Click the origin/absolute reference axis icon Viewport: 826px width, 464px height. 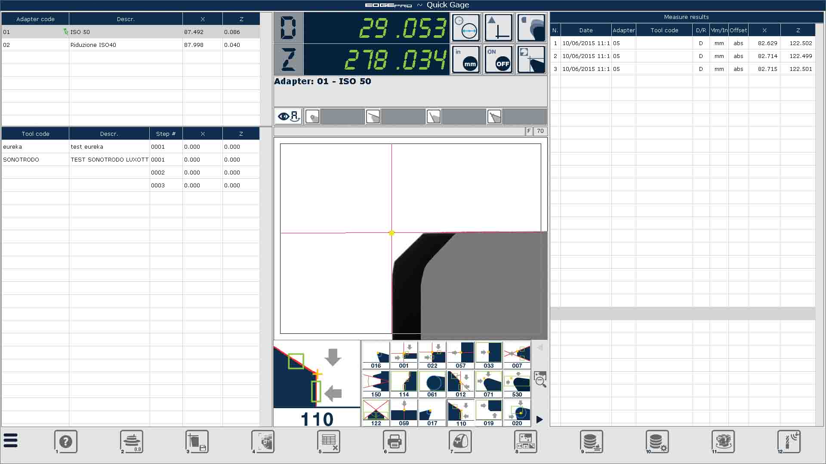(x=498, y=28)
